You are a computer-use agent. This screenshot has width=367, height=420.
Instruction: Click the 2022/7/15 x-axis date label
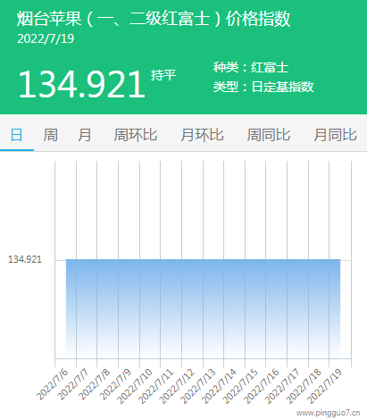coord(240,386)
